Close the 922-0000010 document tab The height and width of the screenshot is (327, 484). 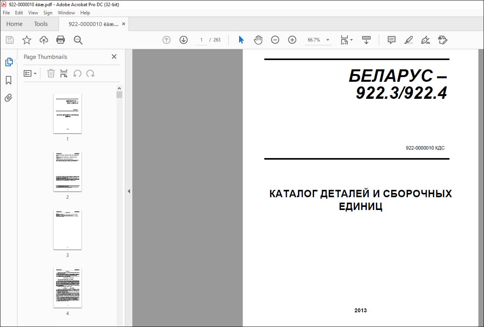pos(124,24)
